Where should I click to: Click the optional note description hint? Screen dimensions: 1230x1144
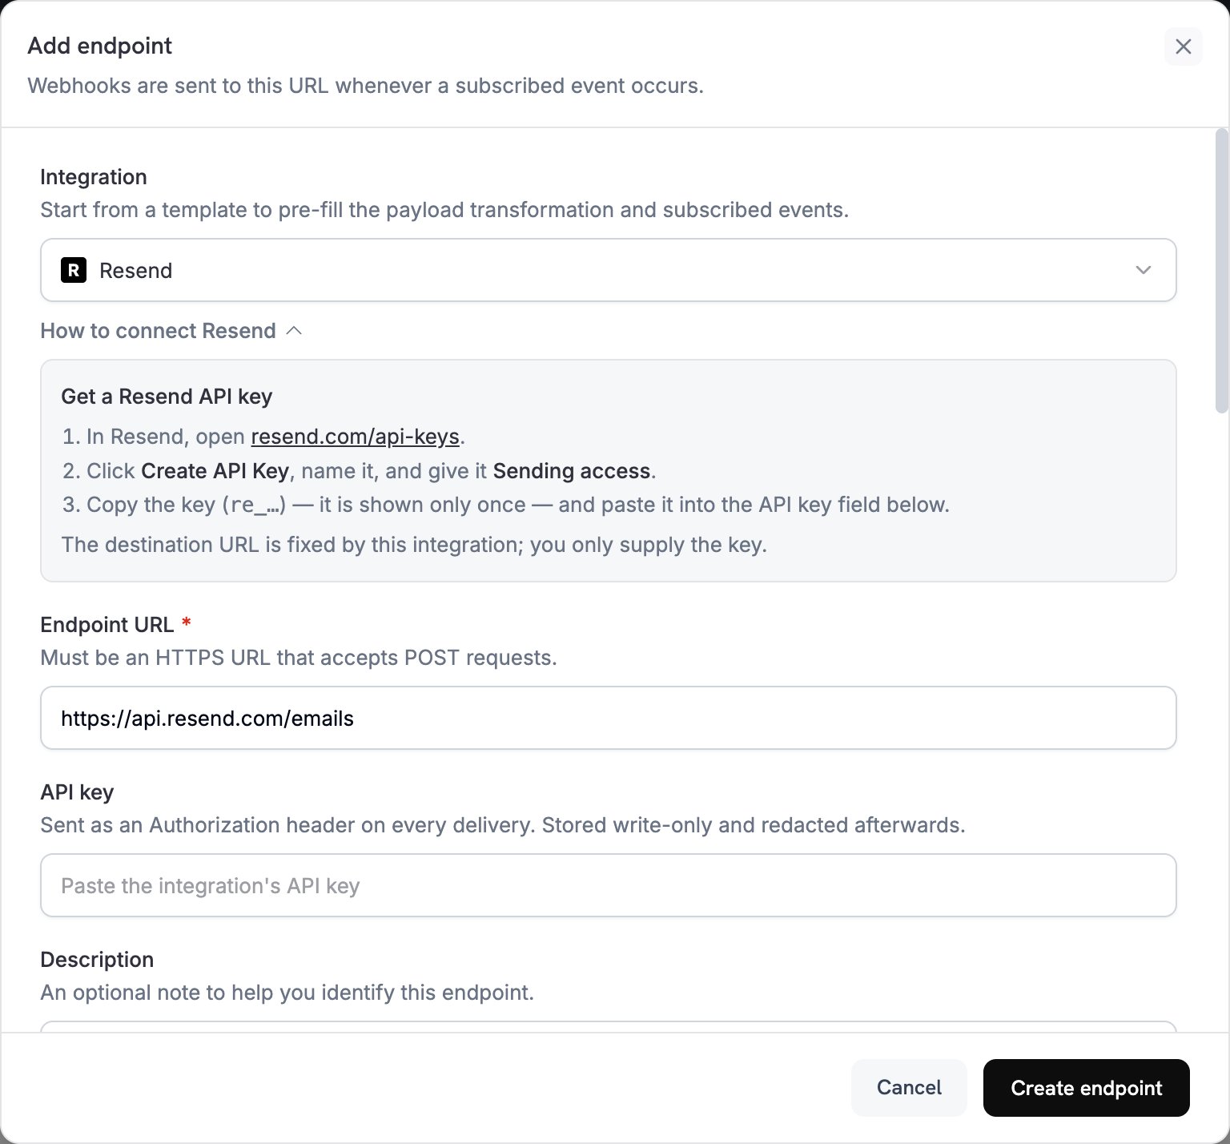(287, 993)
